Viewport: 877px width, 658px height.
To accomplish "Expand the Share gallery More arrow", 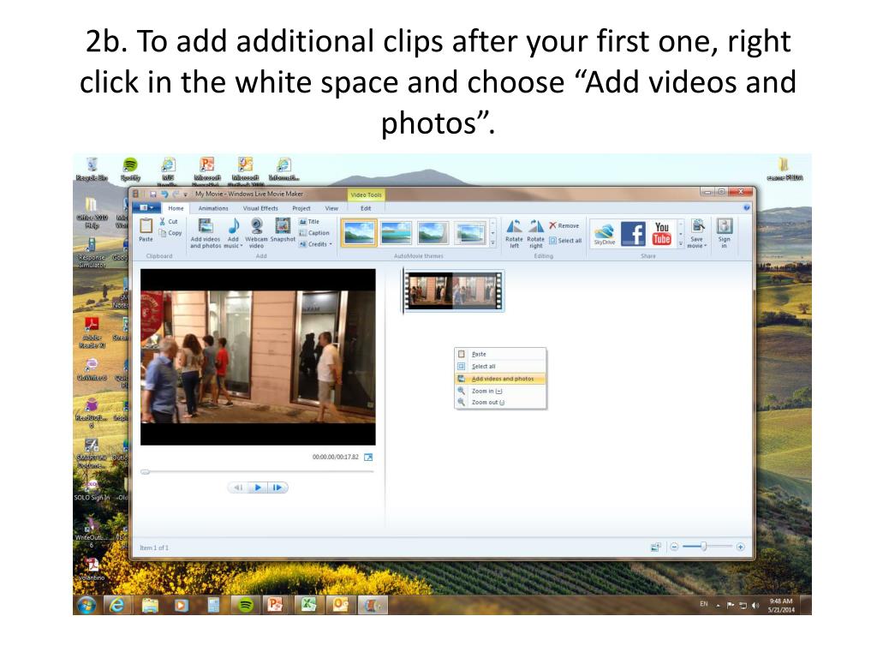I will coord(681,243).
